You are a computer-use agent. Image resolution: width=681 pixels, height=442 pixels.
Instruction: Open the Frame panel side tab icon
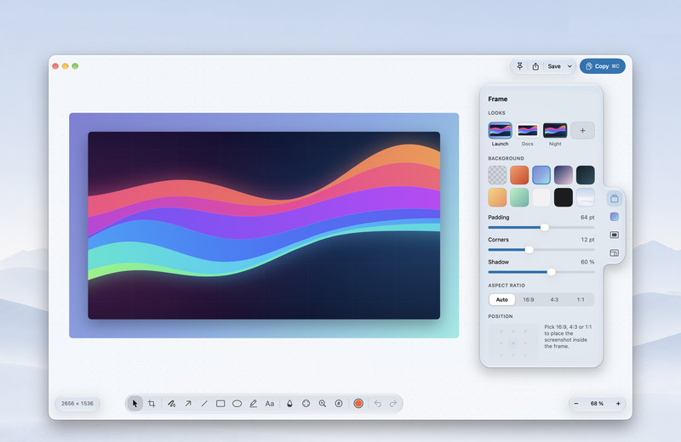(x=614, y=199)
